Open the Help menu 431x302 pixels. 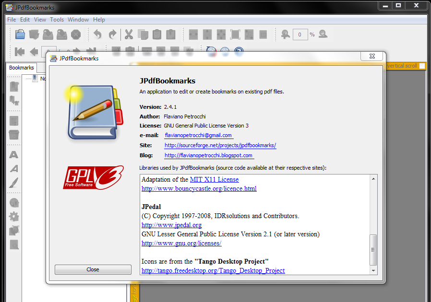coord(99,20)
